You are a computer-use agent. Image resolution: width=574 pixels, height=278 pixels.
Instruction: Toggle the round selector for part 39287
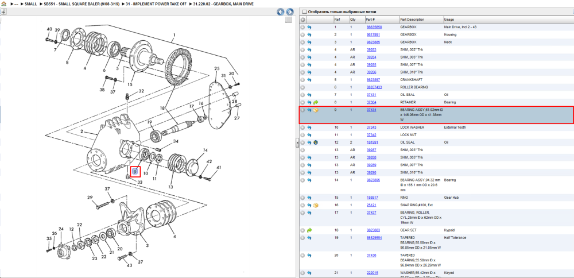[302, 150]
